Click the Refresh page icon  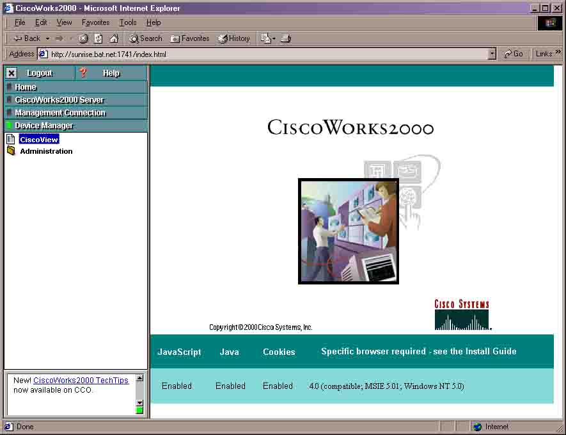98,38
